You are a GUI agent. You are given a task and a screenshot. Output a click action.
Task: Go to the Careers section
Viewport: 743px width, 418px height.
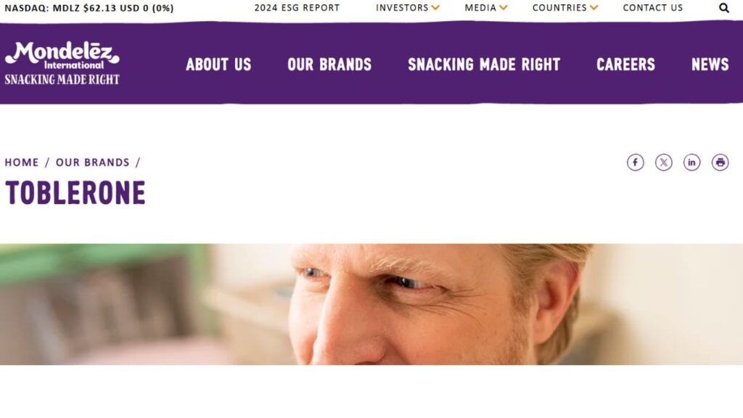(625, 65)
